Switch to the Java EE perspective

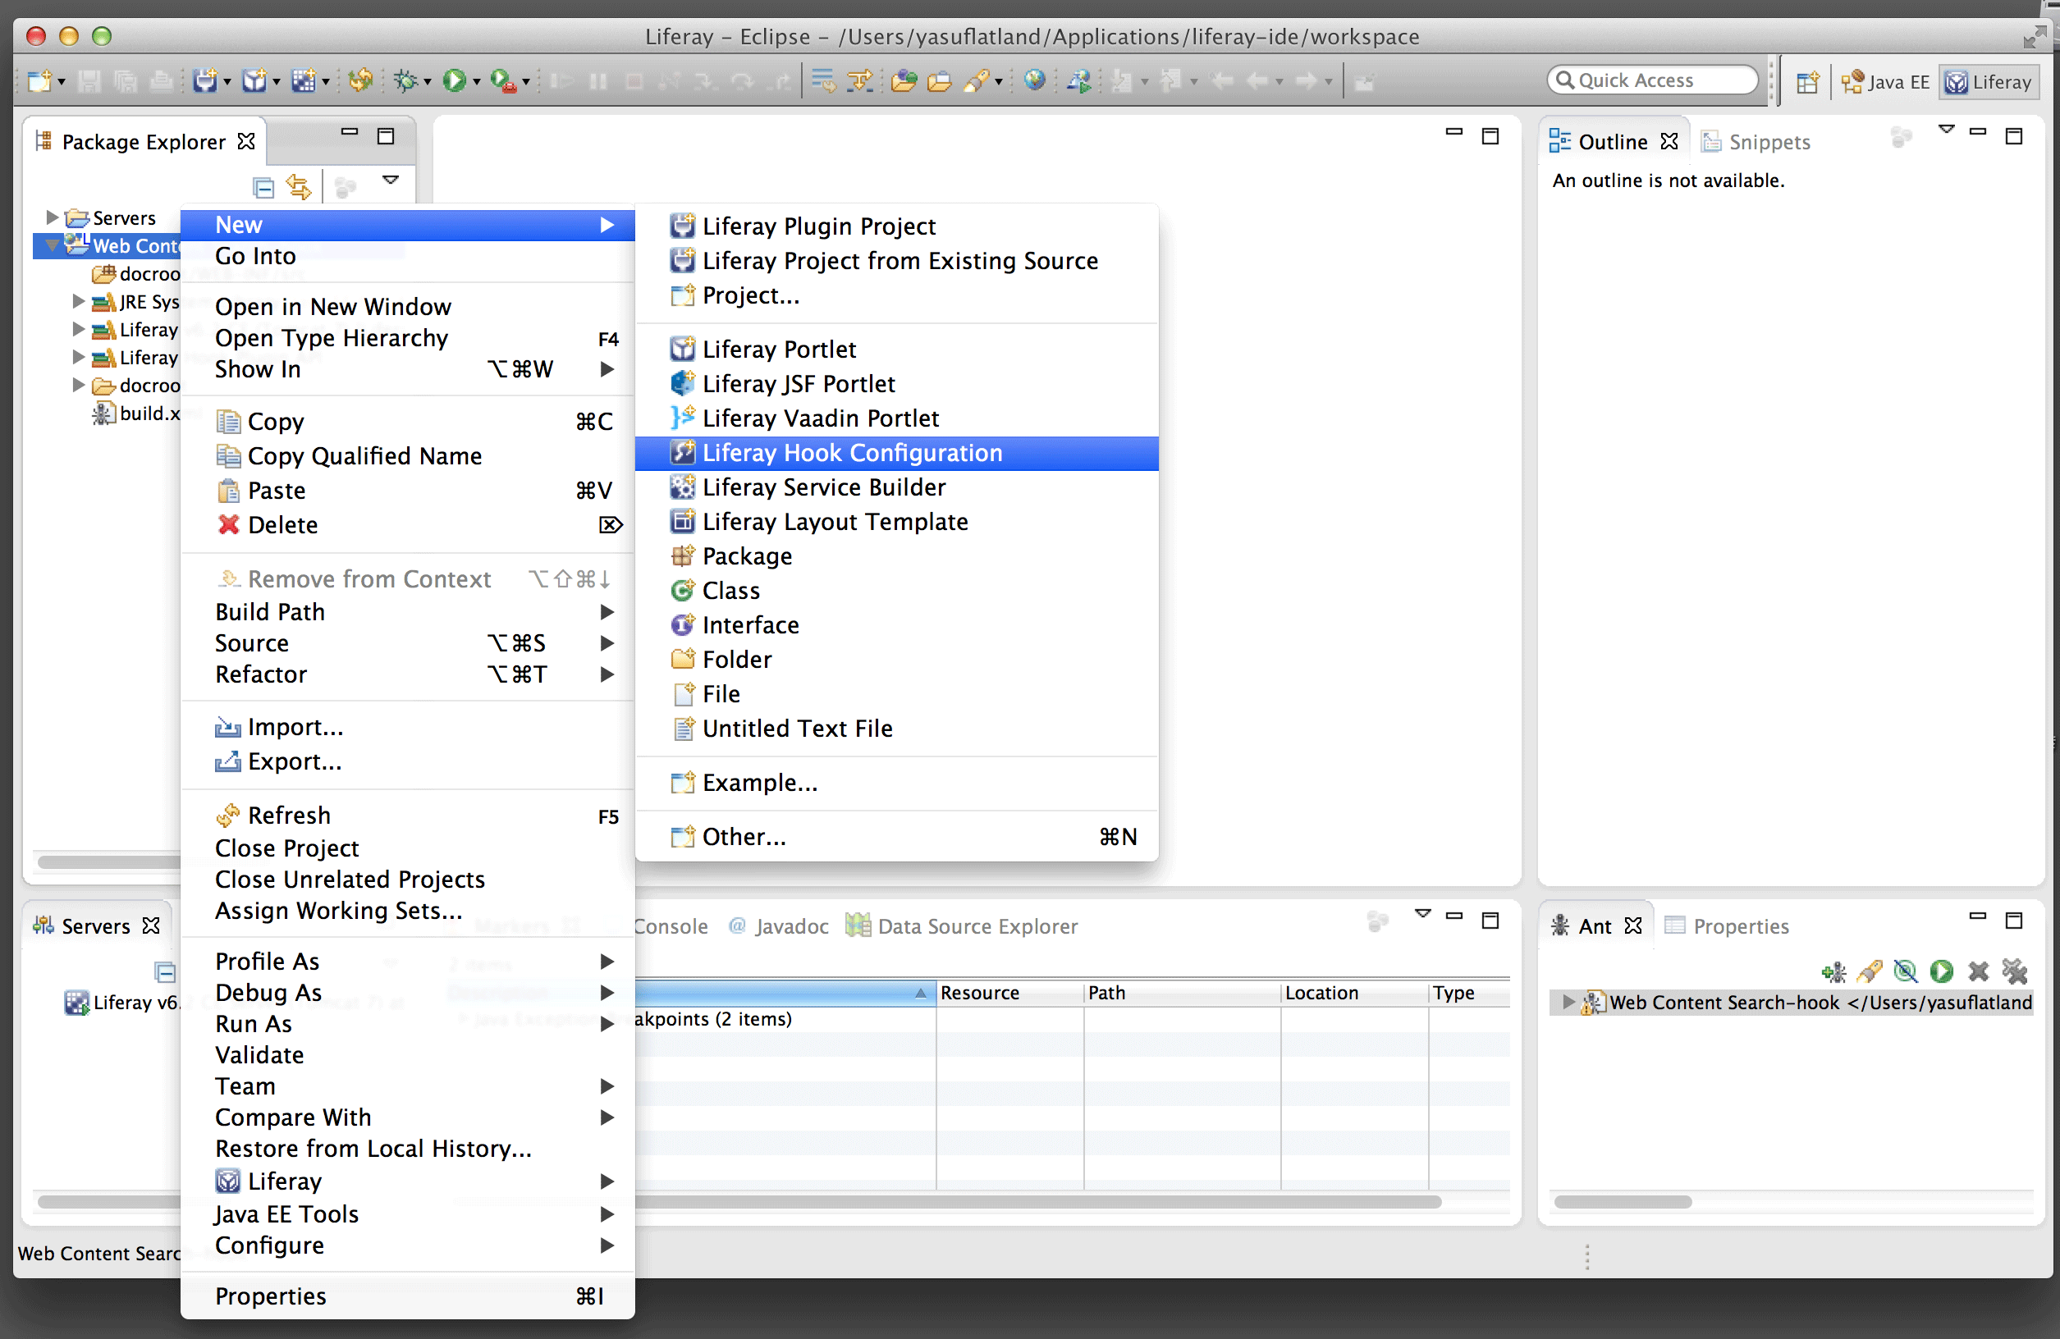point(1886,82)
